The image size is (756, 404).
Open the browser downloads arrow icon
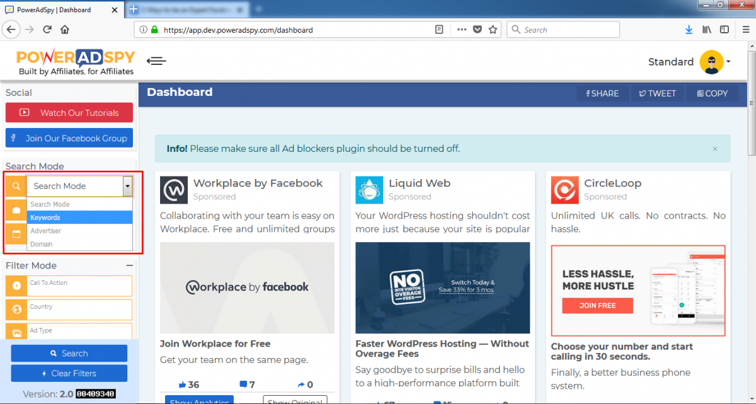click(x=689, y=30)
